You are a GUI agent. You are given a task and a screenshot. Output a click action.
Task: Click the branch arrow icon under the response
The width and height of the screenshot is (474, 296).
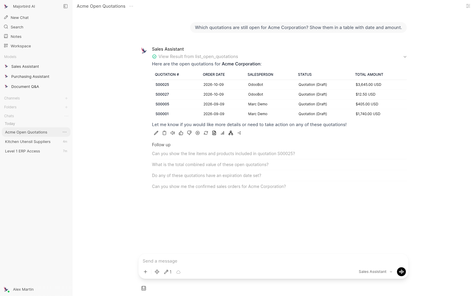coord(239,133)
